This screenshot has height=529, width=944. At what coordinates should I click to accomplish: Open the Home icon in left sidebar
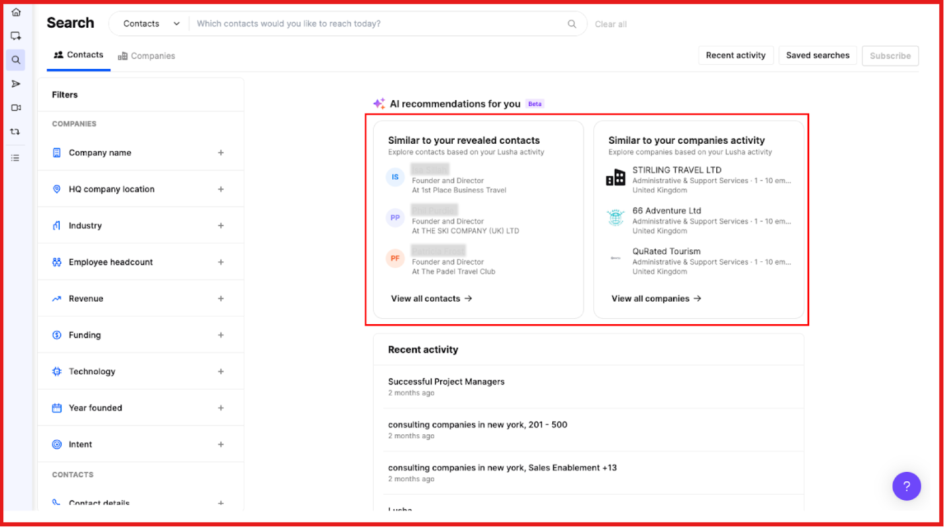tap(16, 12)
